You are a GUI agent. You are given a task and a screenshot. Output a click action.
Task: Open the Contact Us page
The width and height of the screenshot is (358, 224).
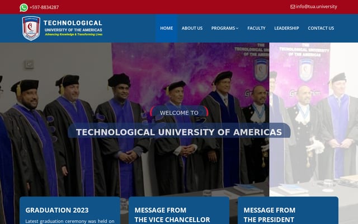321,28
